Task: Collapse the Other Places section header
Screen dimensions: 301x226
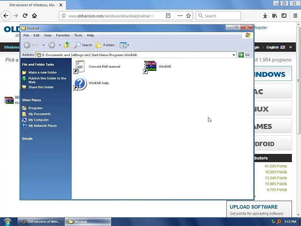Action: pyautogui.click(x=31, y=100)
